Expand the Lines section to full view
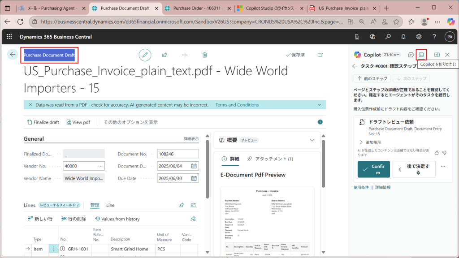 [x=193, y=205]
